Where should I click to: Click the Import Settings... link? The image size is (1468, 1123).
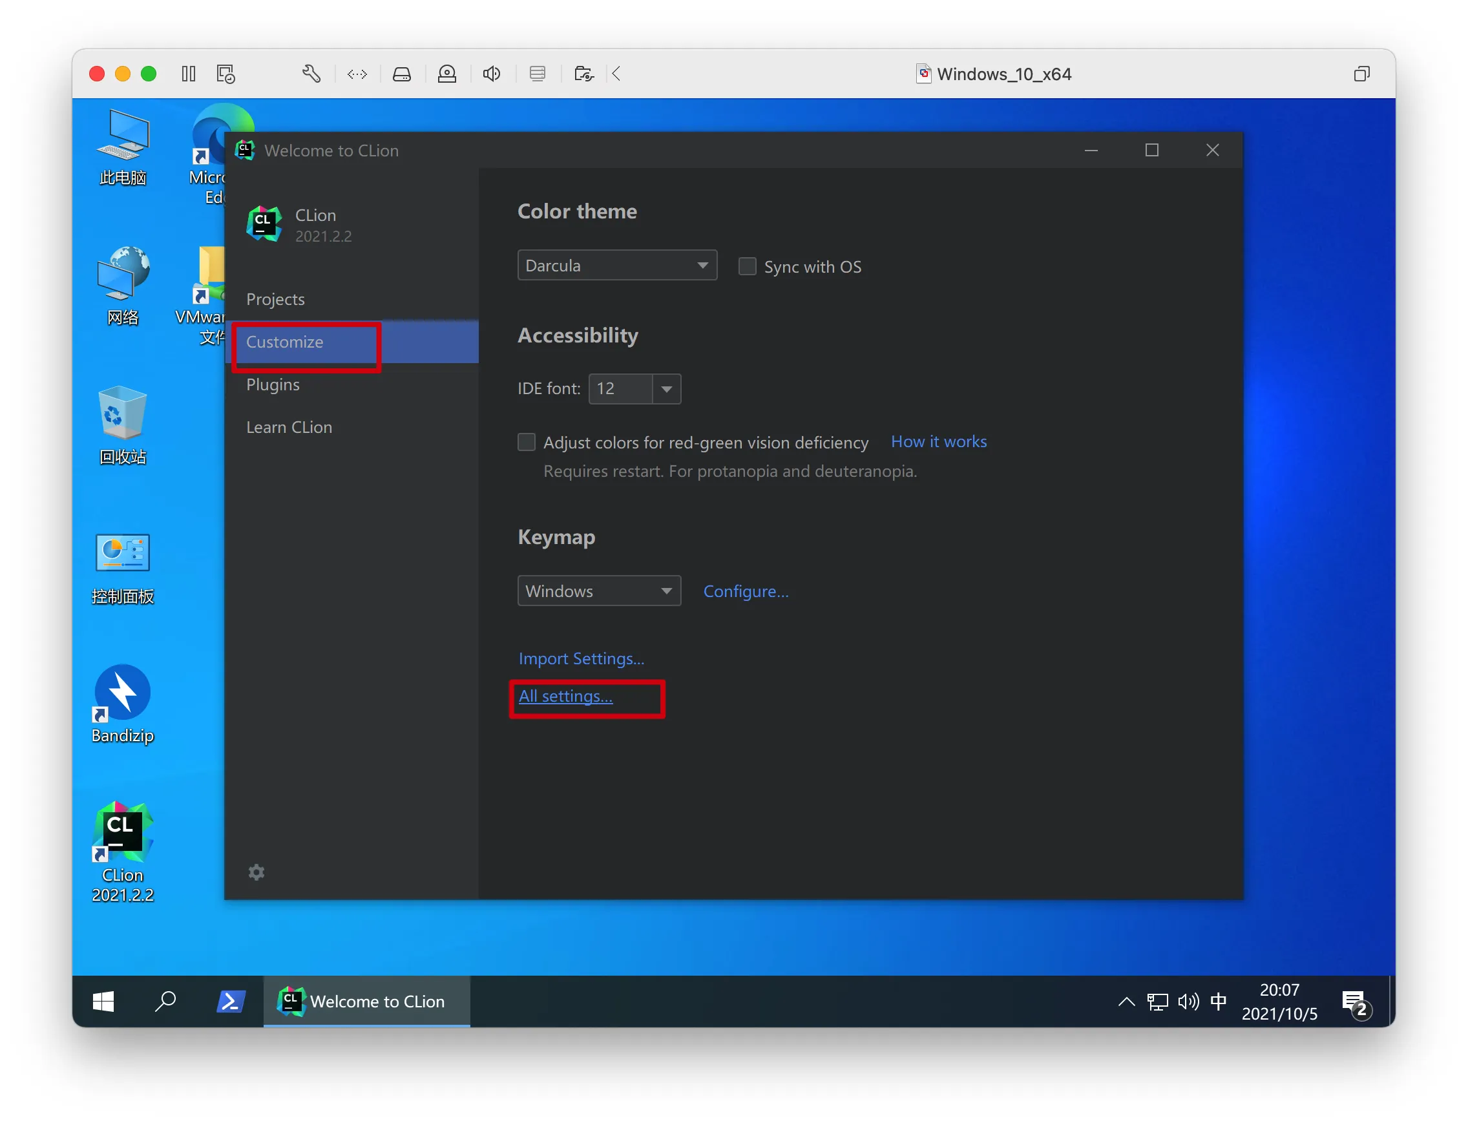point(582,658)
